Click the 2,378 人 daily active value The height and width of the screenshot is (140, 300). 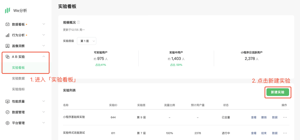(x=251, y=59)
